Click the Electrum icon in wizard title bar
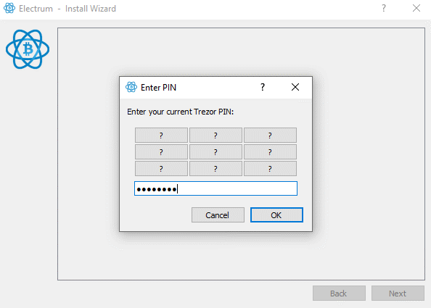Screen dimensions: 431x308 pyautogui.click(x=9, y=8)
